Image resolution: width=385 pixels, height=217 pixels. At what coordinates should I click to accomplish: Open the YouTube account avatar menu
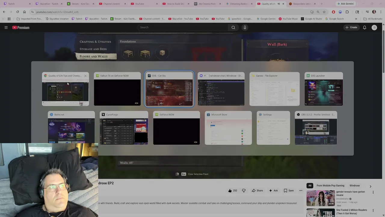374,27
